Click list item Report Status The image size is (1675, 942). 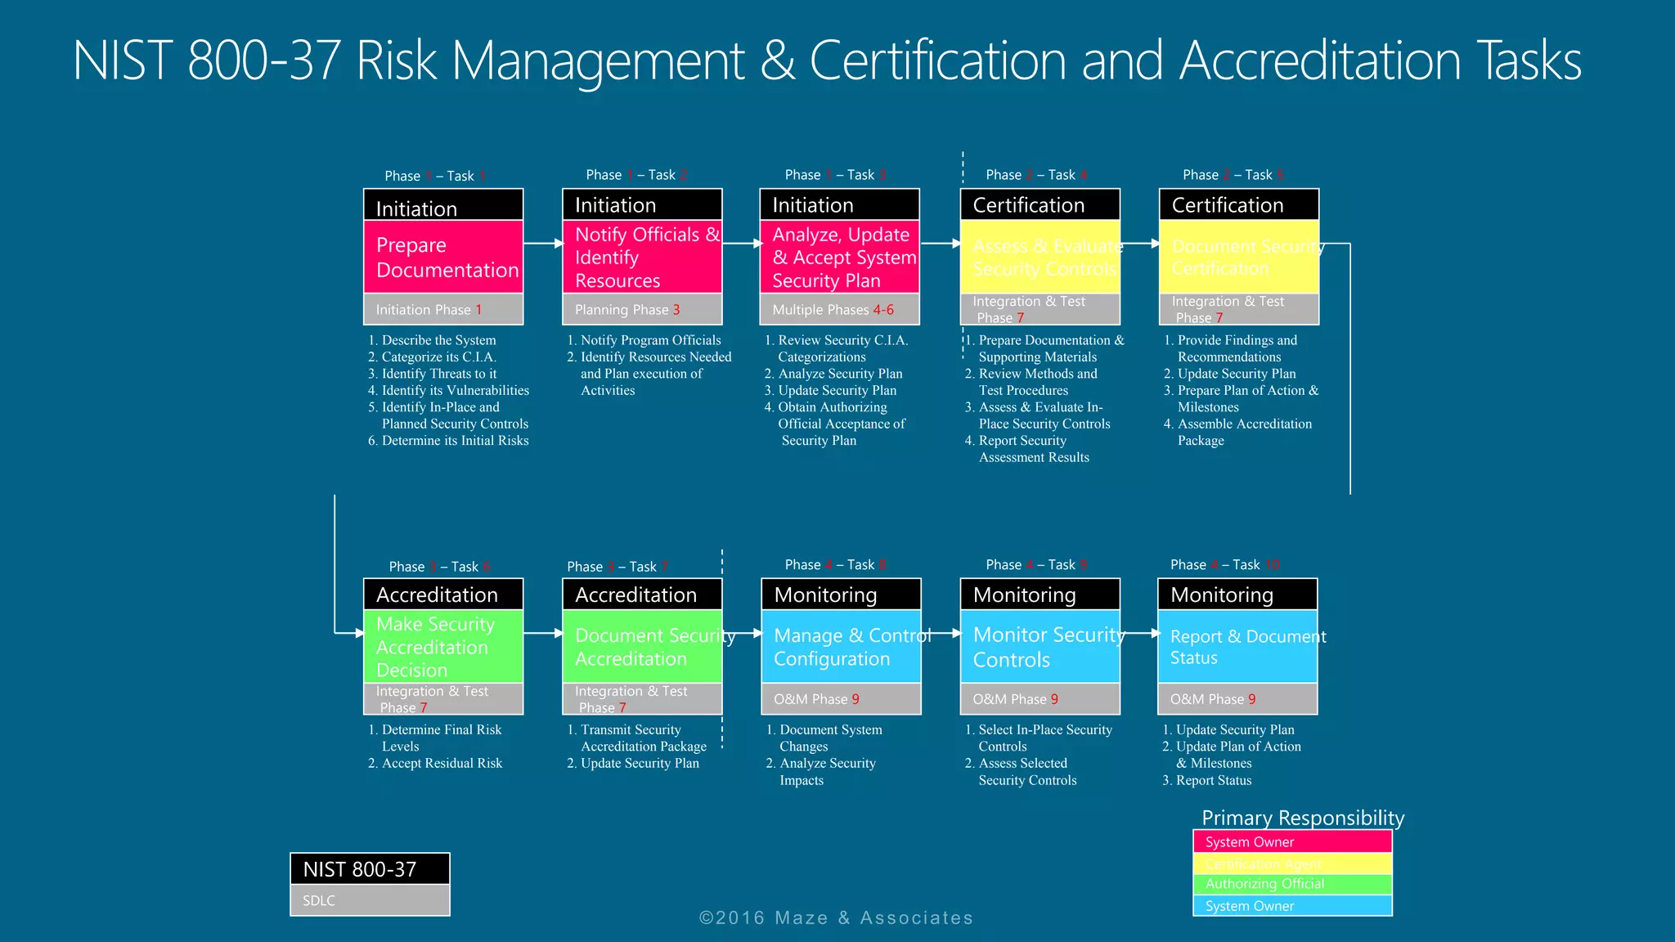tap(1207, 780)
